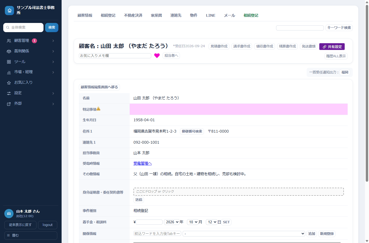Click the logout button
Image resolution: width=369 pixels, height=243 pixels.
48,225
